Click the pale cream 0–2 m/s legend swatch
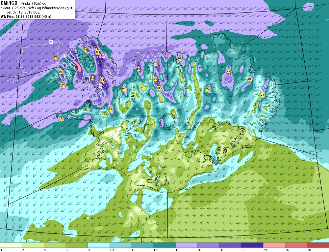The height and width of the screenshot is (252, 329). point(11,245)
